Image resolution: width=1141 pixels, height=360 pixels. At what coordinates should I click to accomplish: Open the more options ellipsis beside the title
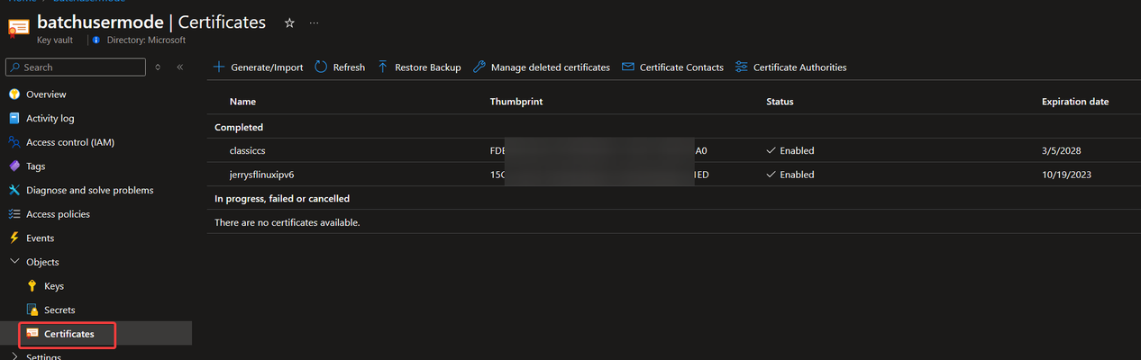tap(314, 23)
